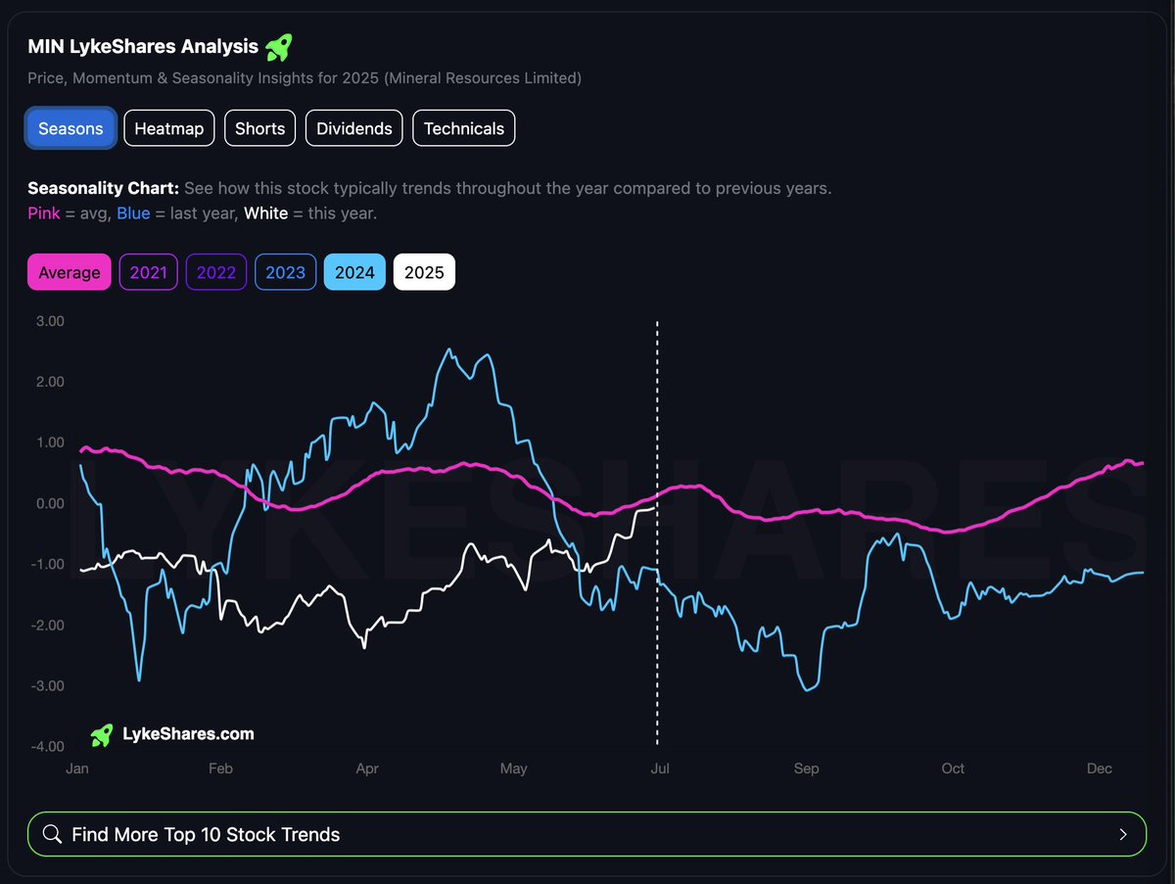This screenshot has height=884, width=1175.
Task: Open the Shorts tab
Action: [x=260, y=128]
